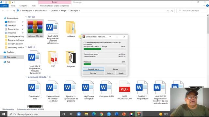The image size is (209, 117).
Task: Click the Windows search box on taskbar
Action: [x=34, y=114]
